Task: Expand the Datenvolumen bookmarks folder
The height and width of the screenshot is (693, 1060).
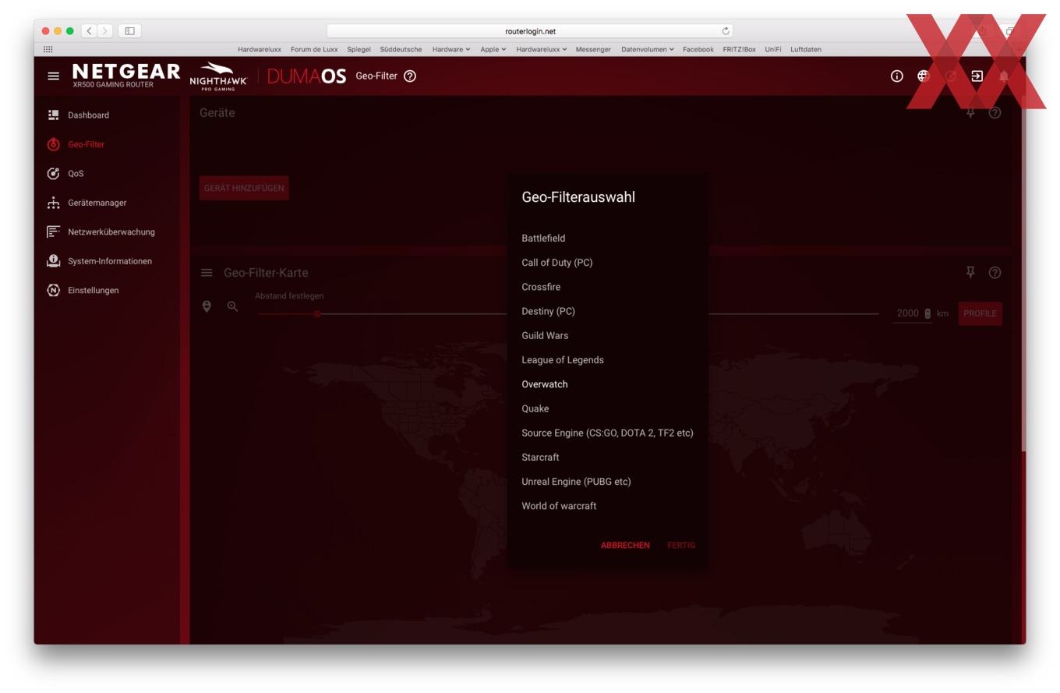Action: pyautogui.click(x=647, y=49)
